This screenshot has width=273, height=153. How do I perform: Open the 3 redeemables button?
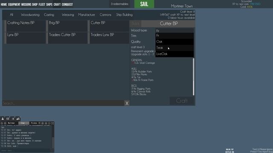point(119,4)
